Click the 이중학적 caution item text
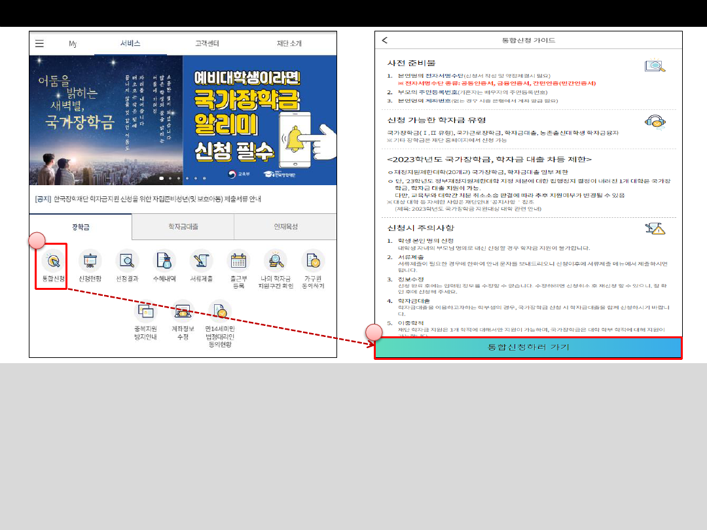This screenshot has height=530, width=707. pyautogui.click(x=532, y=329)
